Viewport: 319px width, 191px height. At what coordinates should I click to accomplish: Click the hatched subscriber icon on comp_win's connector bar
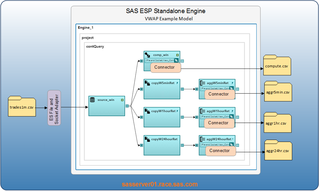point(176,60)
